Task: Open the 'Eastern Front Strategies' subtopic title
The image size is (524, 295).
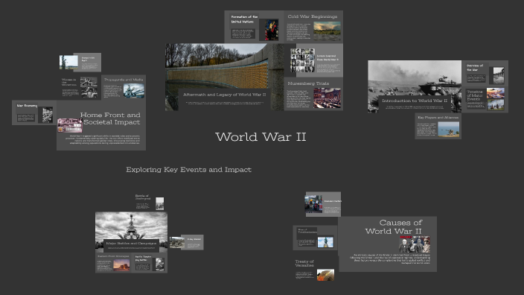Action: tap(113, 256)
